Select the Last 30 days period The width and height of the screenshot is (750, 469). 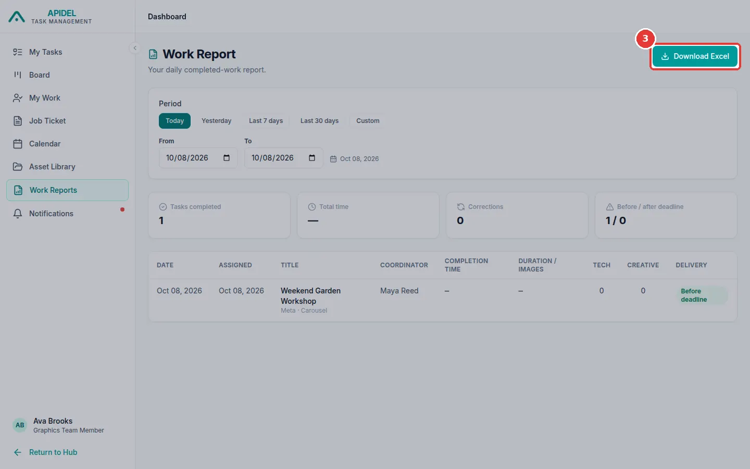319,121
